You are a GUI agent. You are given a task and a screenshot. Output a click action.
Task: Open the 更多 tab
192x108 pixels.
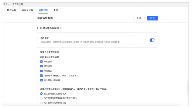coord(56,10)
